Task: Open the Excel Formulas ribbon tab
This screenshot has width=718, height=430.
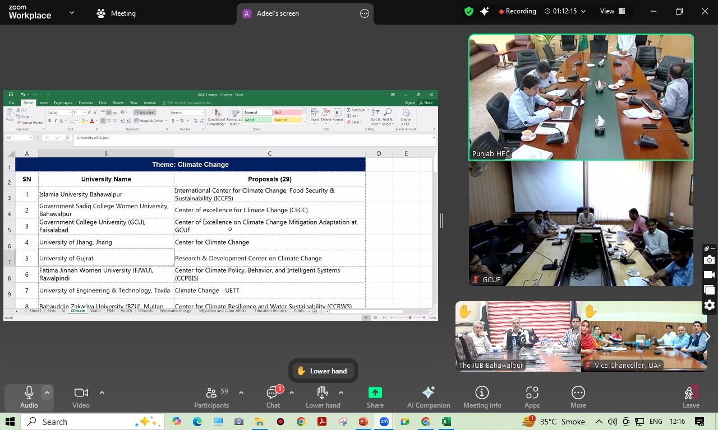Action: (x=86, y=103)
